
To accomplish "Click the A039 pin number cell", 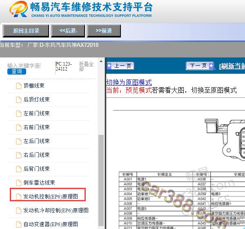I will tap(202, 194).
